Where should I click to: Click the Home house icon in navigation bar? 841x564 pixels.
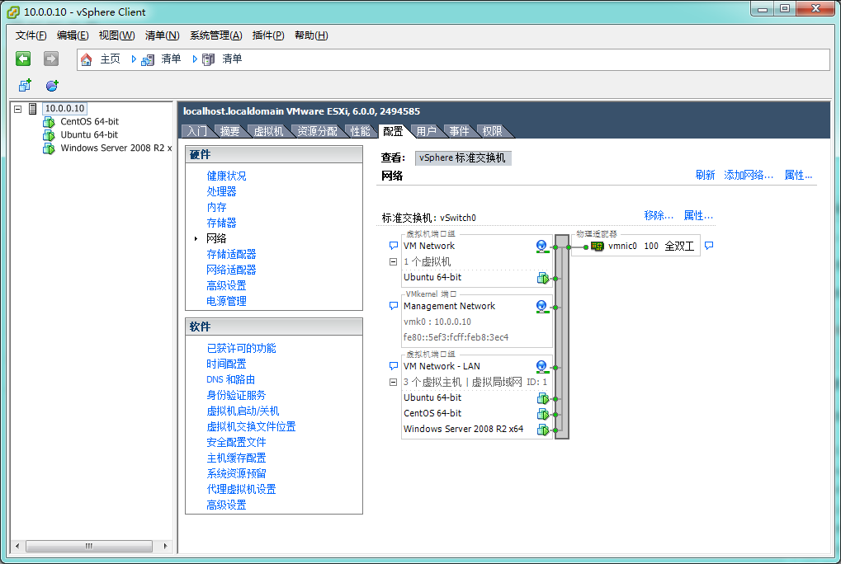click(x=86, y=59)
